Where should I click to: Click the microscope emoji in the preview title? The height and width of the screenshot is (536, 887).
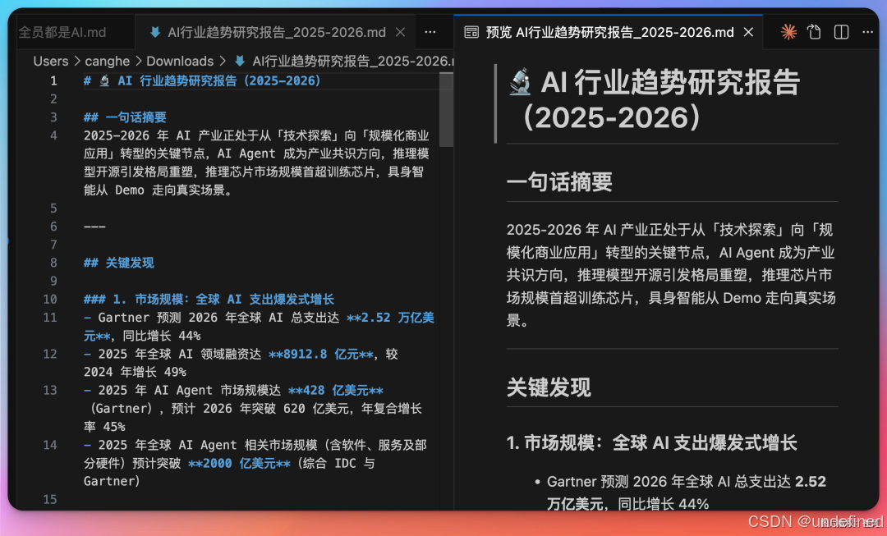(520, 82)
